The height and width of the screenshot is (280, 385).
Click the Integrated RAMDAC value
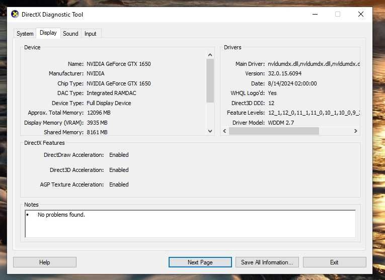pos(111,93)
